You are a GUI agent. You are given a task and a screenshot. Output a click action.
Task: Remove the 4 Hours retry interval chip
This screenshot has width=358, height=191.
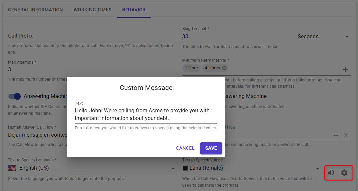tap(224, 68)
